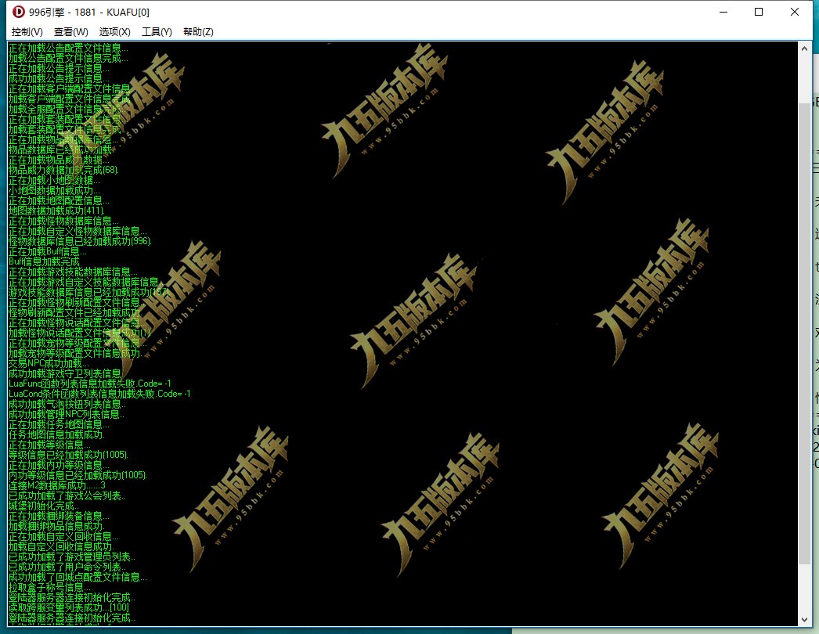Screen dimensions: 819x634
Task: Select log line 已成功加载了游戏公会列表
Action: (x=67, y=495)
